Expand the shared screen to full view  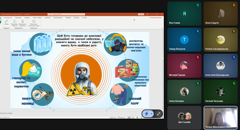click(x=159, y=114)
